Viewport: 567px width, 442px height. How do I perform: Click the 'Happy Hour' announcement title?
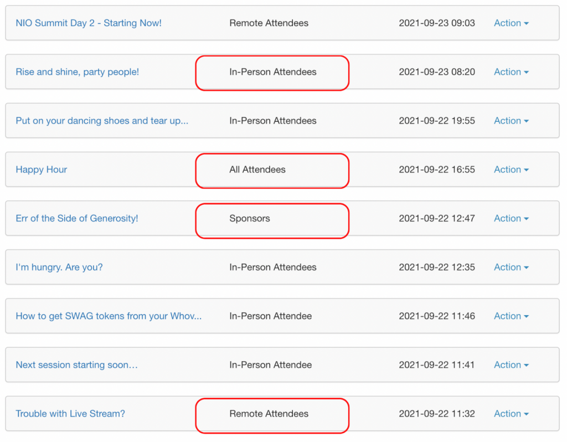[42, 169]
